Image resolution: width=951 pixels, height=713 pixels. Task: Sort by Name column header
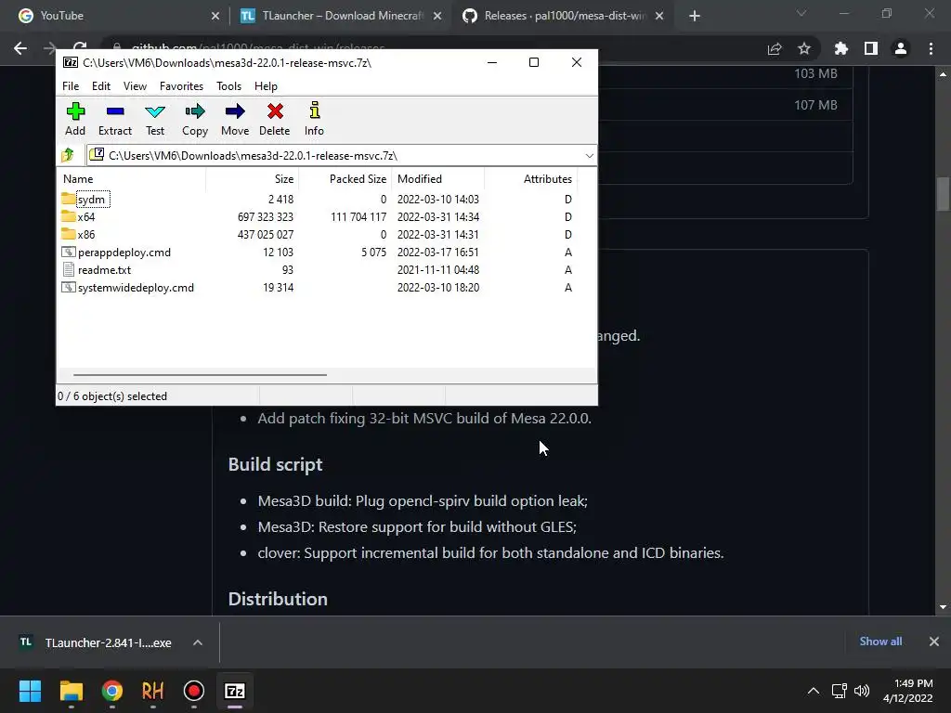[131, 179]
